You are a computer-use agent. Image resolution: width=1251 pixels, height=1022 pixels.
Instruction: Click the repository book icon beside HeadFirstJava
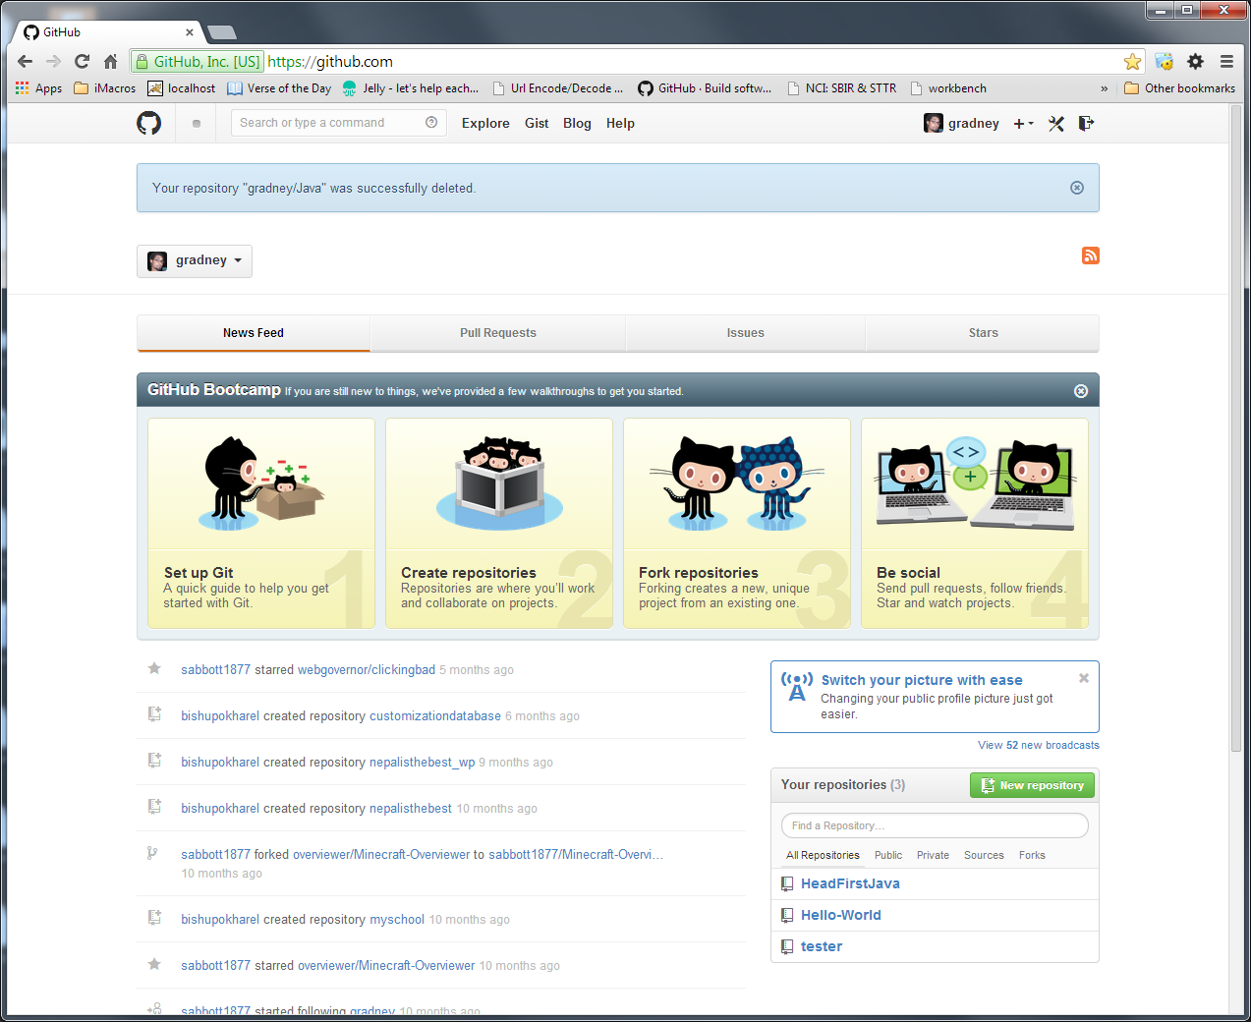tap(787, 882)
